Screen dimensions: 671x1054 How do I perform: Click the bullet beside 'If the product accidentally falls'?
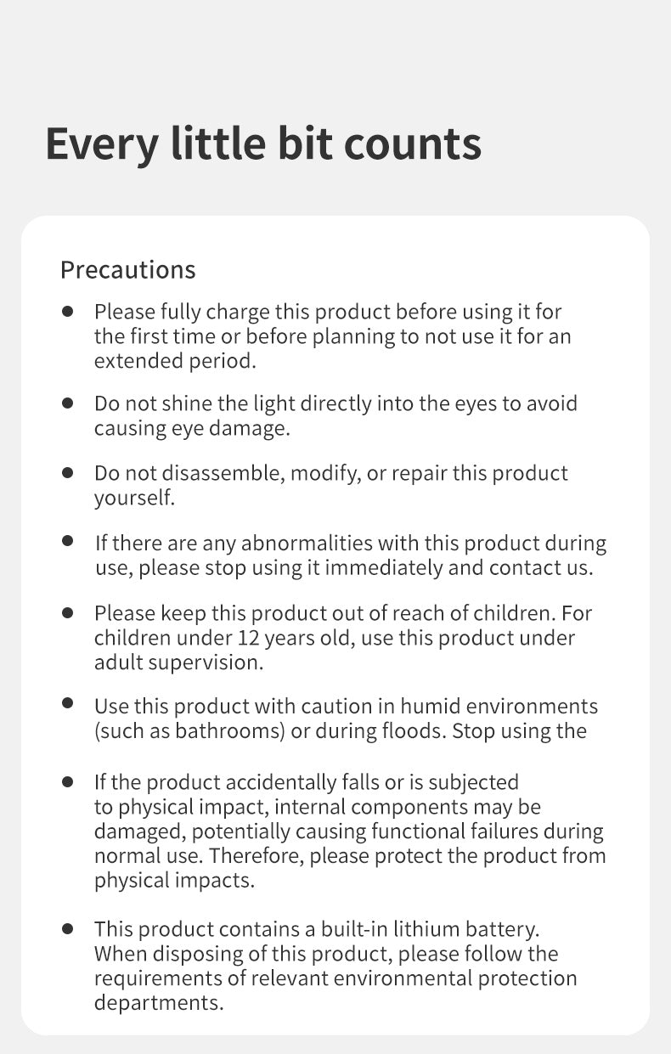pyautogui.click(x=68, y=781)
